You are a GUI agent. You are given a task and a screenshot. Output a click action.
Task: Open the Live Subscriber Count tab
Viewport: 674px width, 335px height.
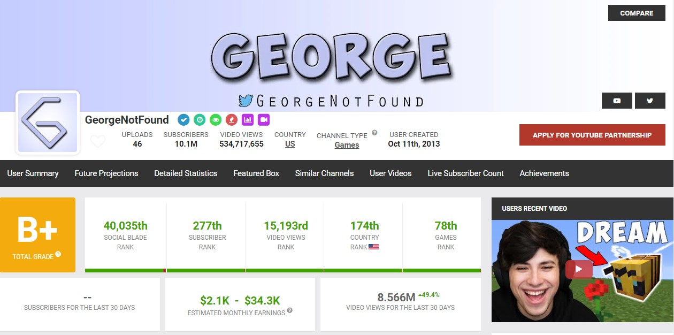pyautogui.click(x=466, y=173)
